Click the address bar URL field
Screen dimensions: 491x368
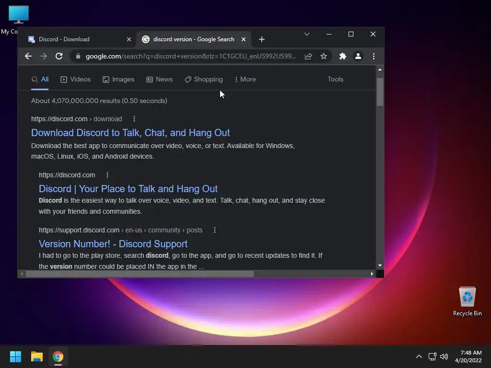[x=191, y=56]
